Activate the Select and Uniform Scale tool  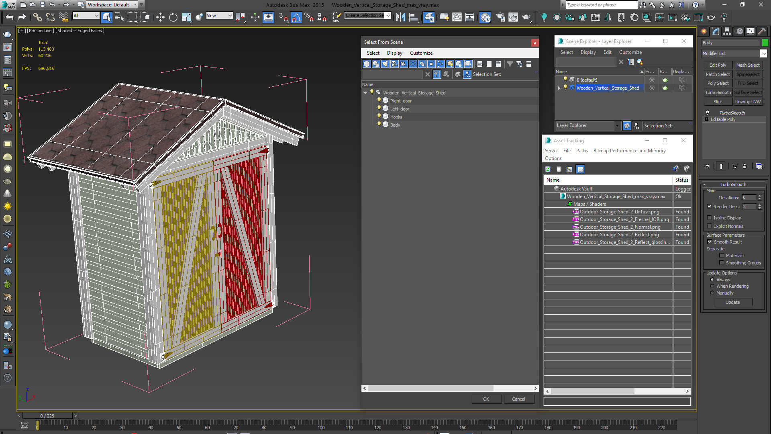point(186,17)
